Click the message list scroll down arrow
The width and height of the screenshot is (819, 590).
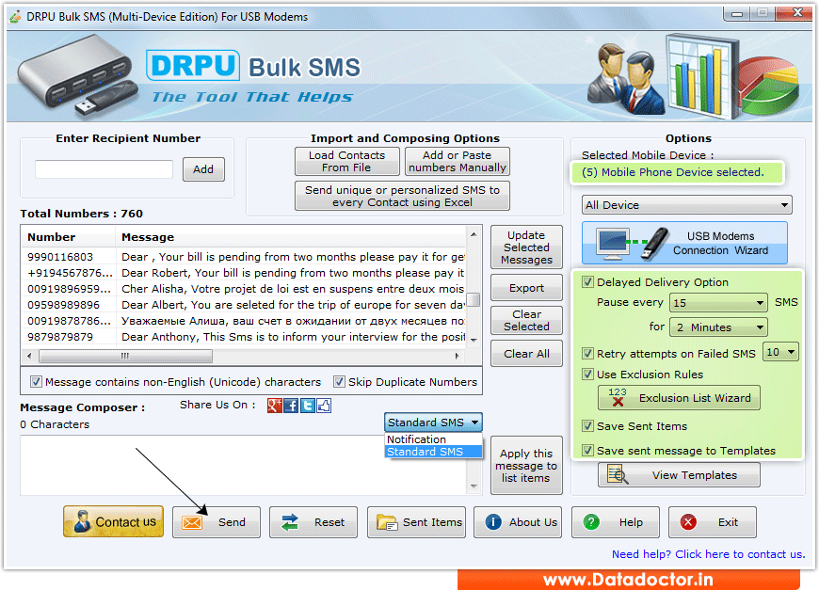point(474,340)
